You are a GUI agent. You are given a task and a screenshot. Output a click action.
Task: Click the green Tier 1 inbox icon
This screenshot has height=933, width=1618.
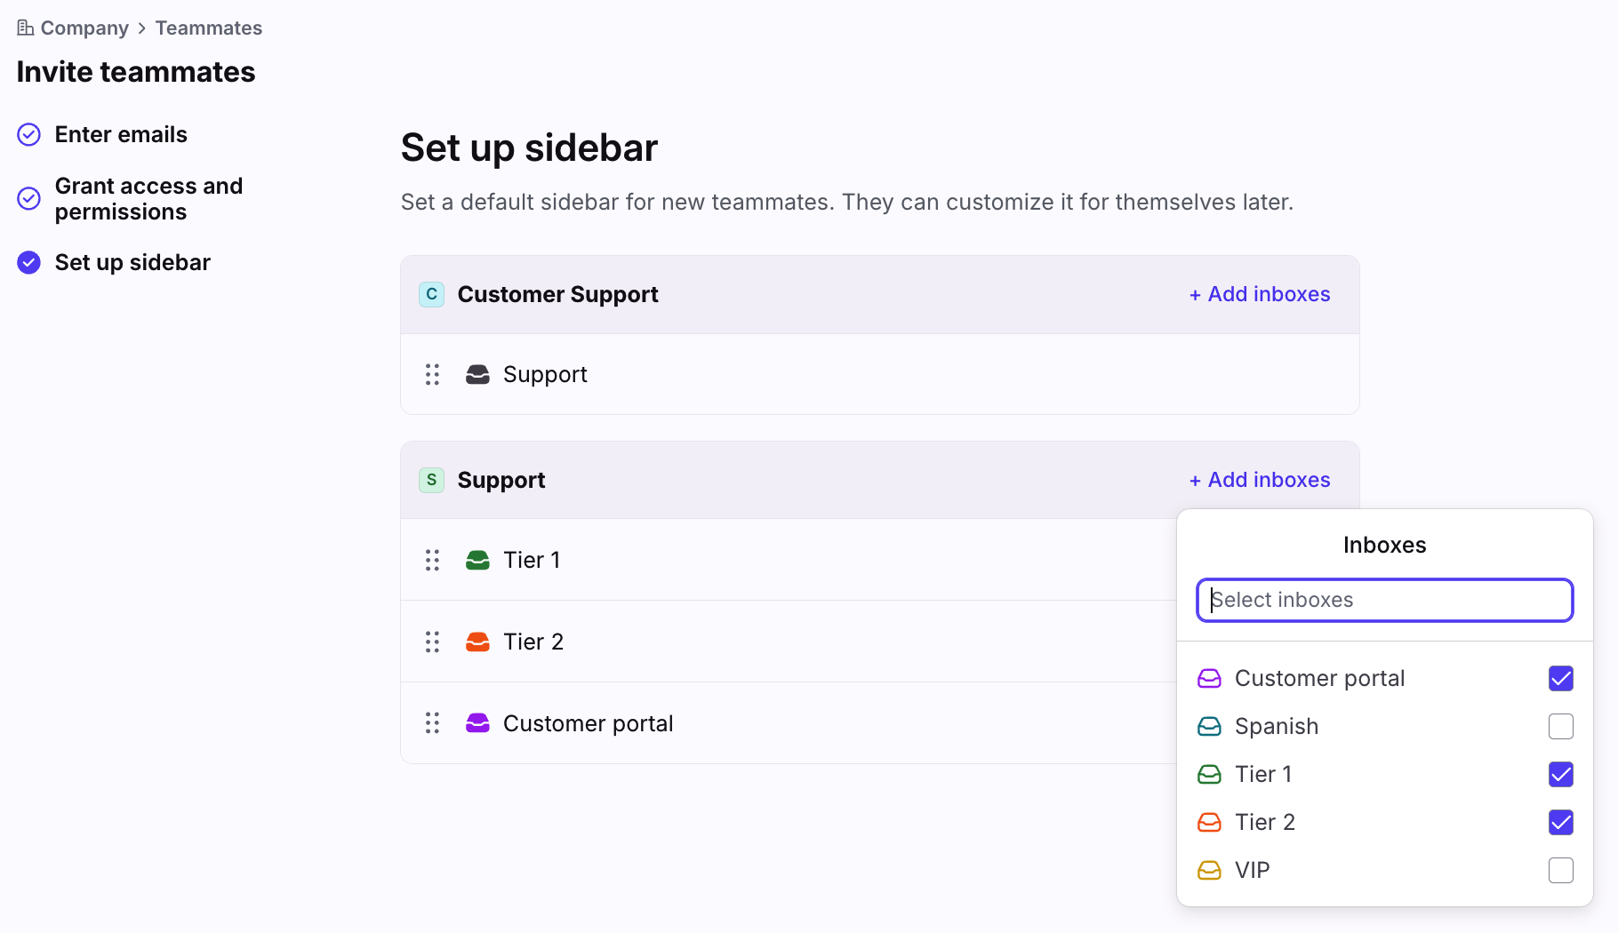coord(477,560)
